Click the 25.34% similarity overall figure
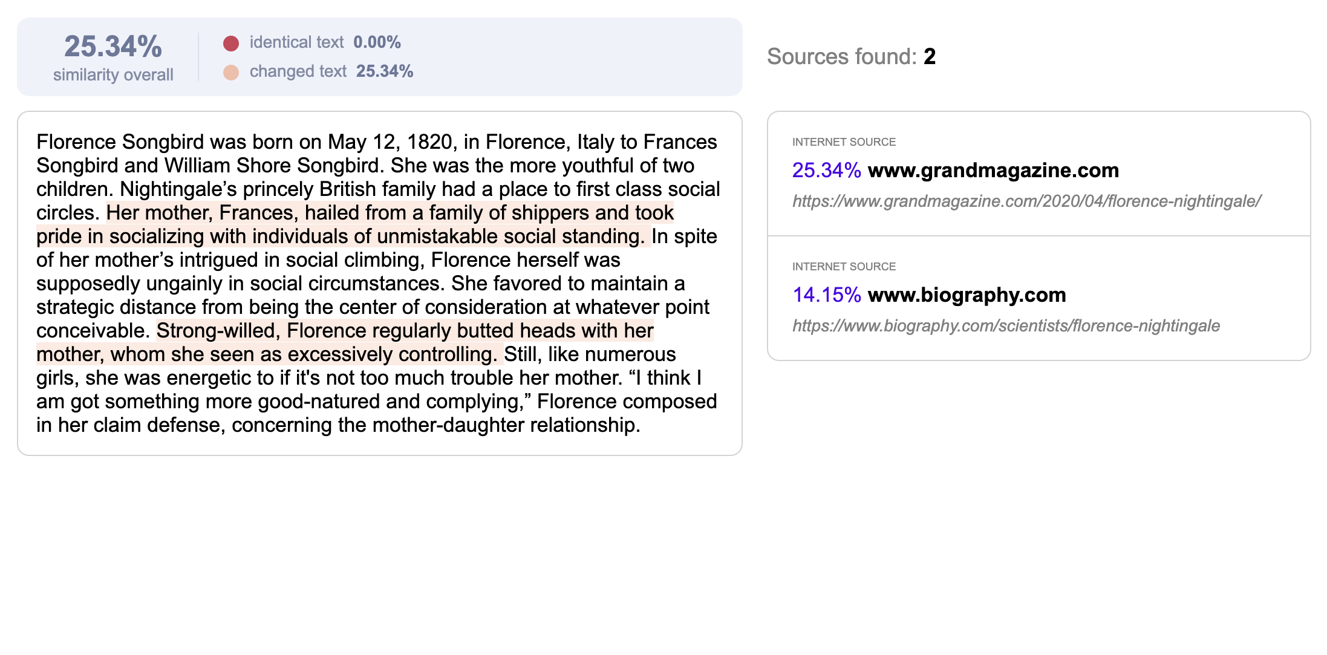Image resolution: width=1327 pixels, height=655 pixels. [113, 47]
